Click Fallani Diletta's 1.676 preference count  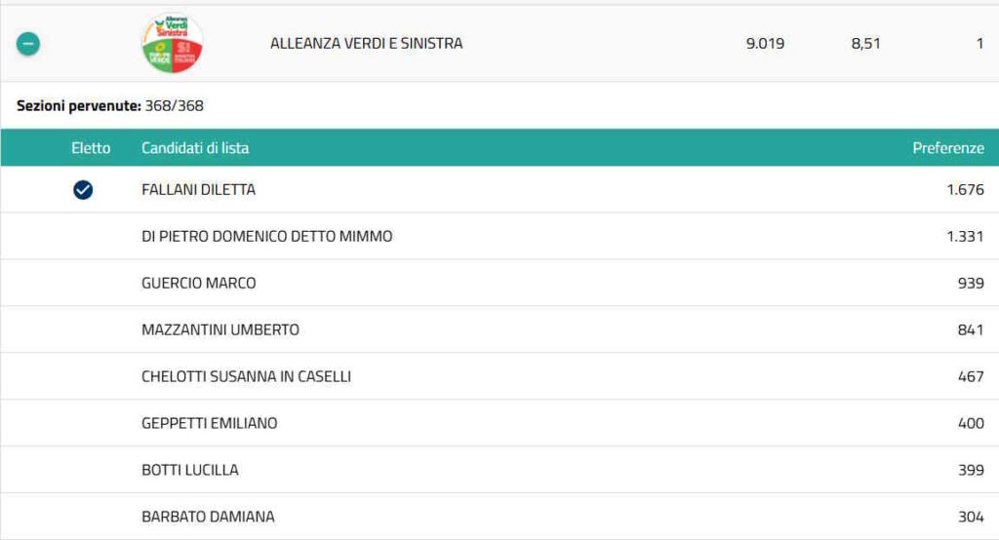pyautogui.click(x=965, y=190)
